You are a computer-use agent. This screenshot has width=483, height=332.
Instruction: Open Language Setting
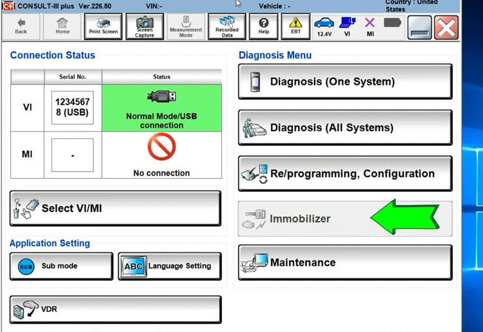[170, 266]
